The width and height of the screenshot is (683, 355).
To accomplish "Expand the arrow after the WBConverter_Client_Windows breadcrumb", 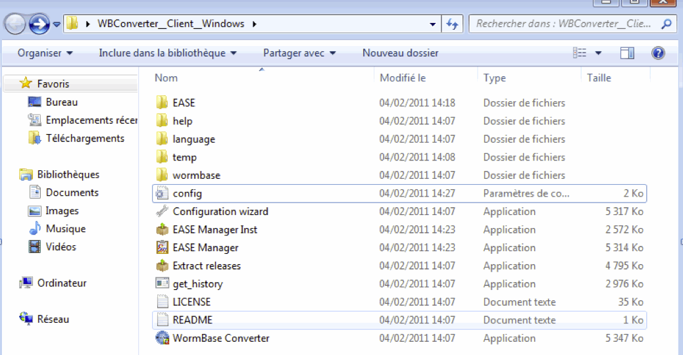I will pyautogui.click(x=255, y=24).
